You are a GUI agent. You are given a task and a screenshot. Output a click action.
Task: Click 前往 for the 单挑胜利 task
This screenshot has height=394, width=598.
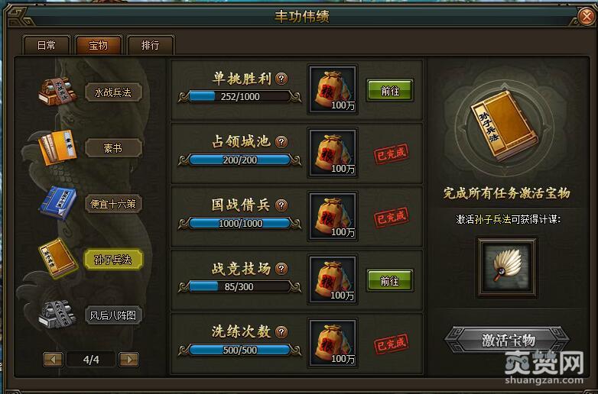(390, 91)
